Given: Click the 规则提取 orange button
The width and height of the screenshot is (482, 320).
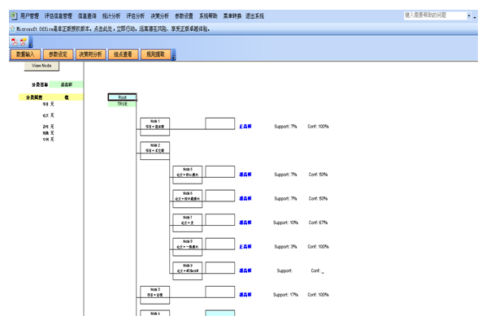Looking at the screenshot, I should pos(155,54).
